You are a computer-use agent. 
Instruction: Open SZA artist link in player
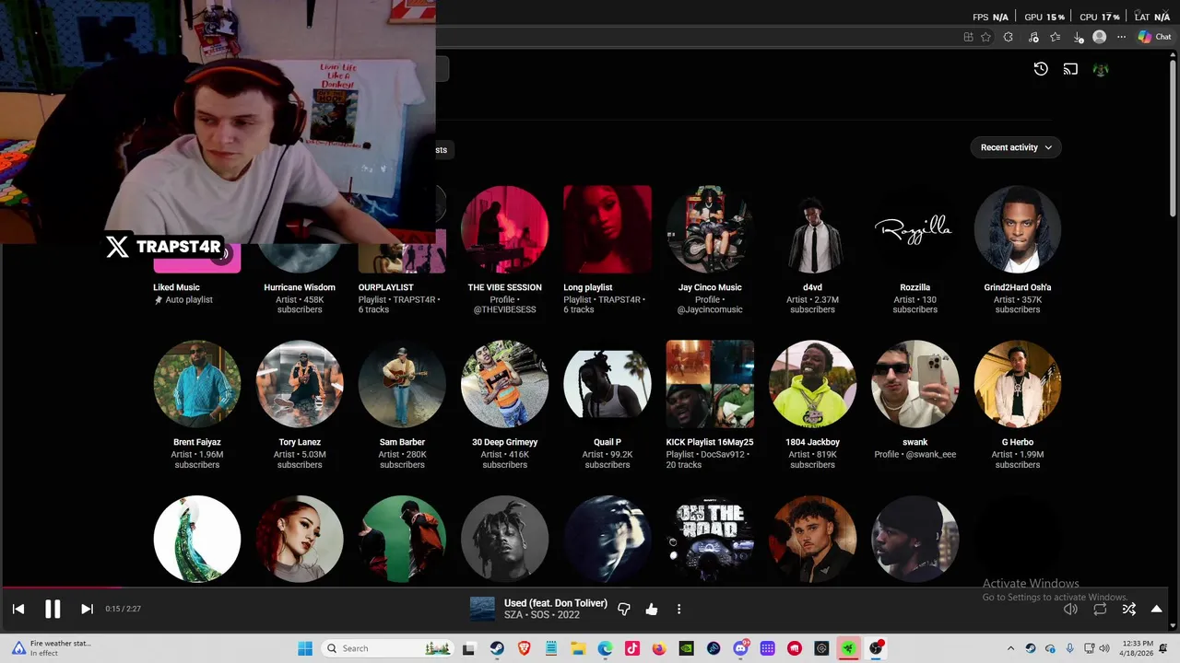coord(513,615)
